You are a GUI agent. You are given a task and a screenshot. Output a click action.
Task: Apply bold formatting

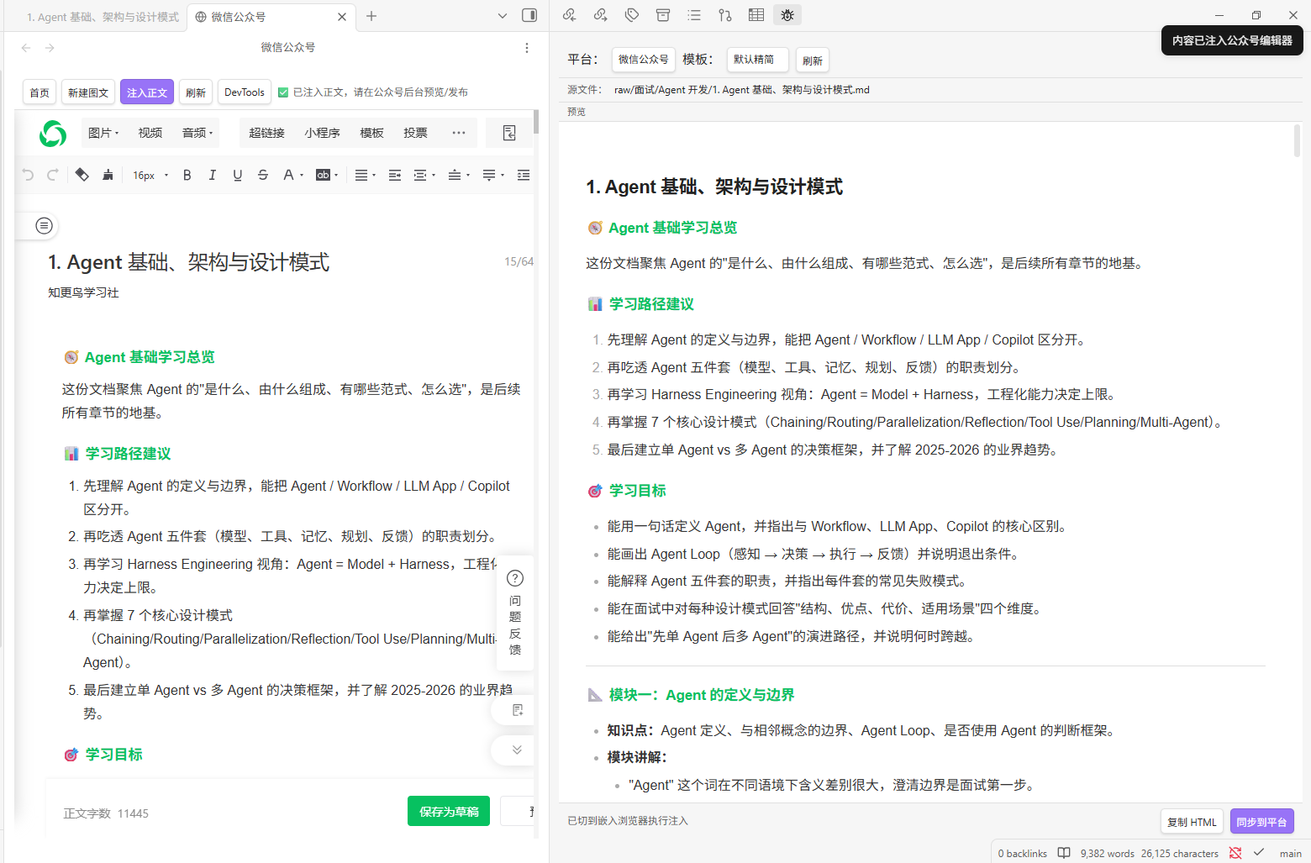point(187,175)
